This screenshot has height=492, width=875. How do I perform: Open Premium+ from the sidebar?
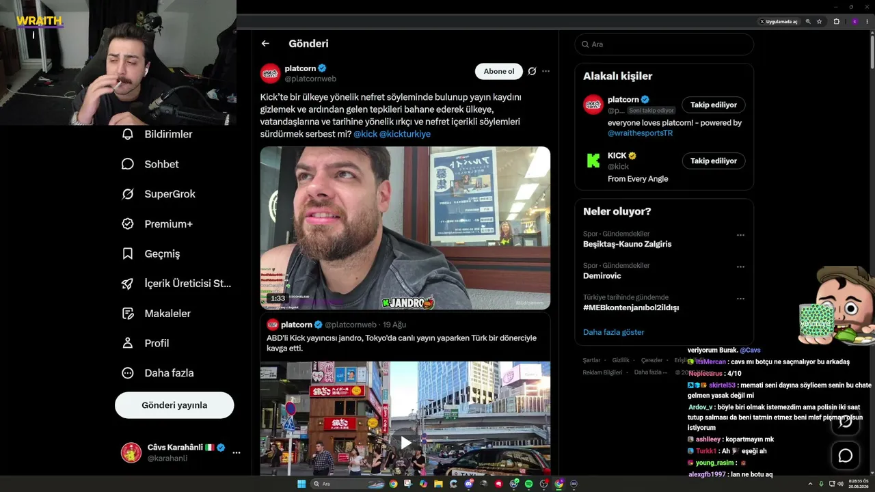click(x=159, y=224)
